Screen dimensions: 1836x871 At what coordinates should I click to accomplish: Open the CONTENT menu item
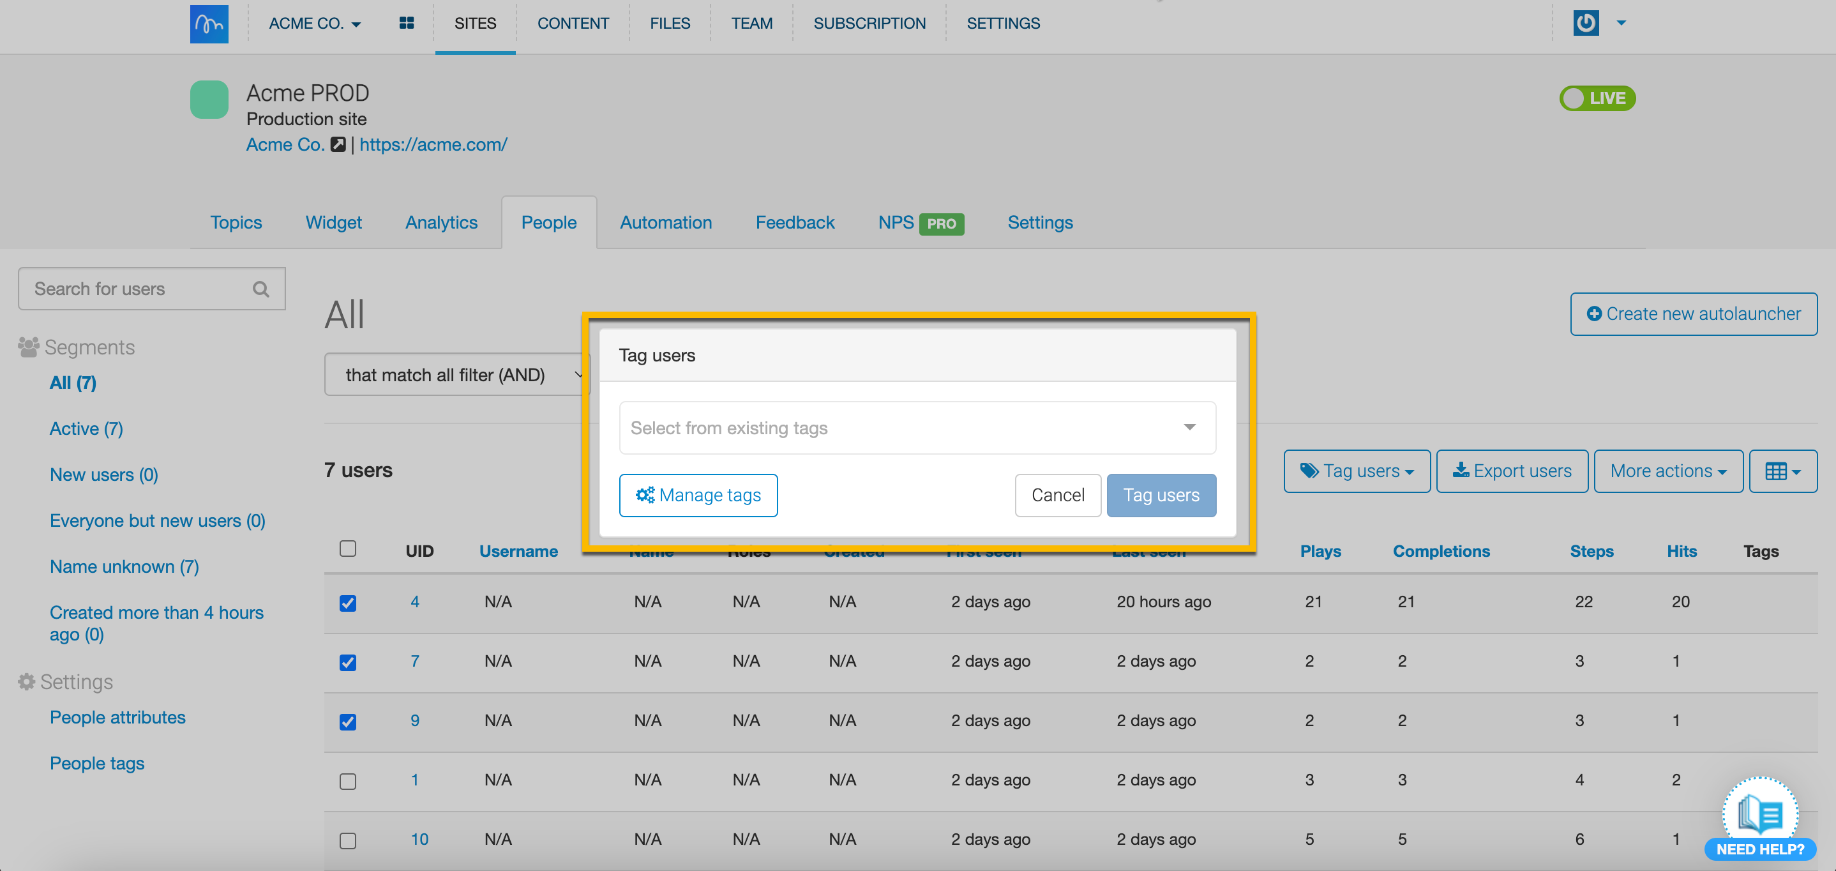573,24
